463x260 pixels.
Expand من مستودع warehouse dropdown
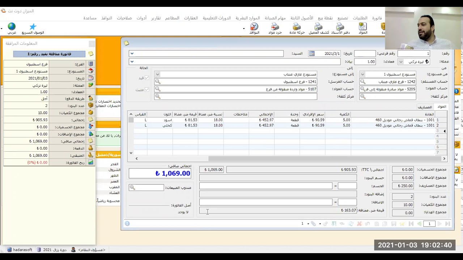pos(362,74)
